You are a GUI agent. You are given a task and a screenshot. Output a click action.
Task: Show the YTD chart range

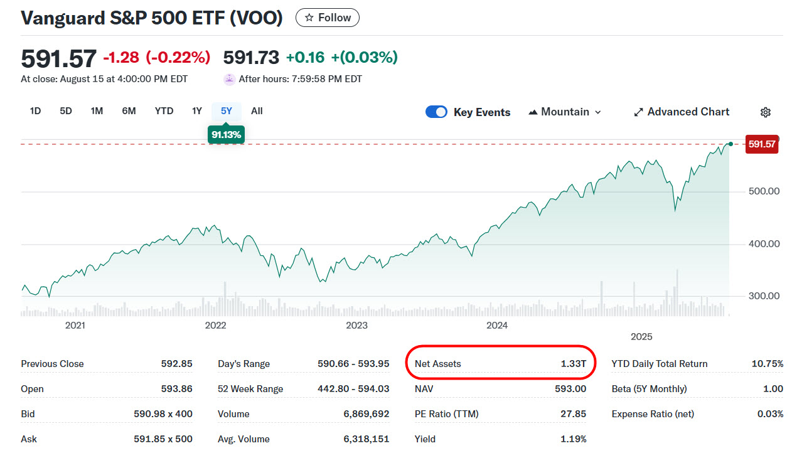164,111
